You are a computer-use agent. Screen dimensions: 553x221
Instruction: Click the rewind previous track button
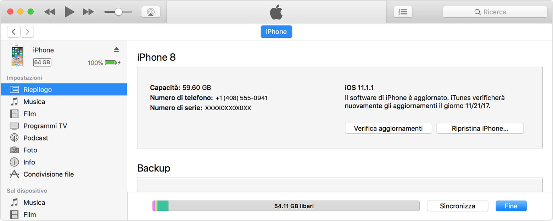pos(50,12)
